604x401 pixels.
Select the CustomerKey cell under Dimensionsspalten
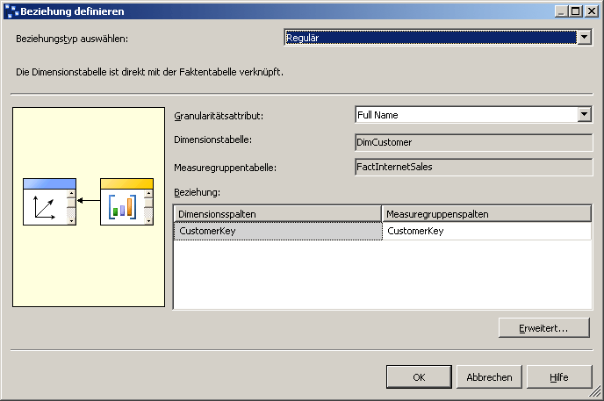click(278, 231)
